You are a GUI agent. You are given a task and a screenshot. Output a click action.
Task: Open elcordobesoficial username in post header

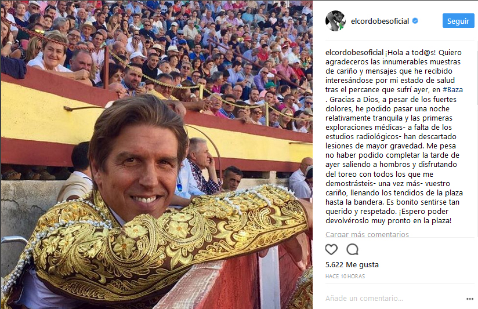click(x=380, y=21)
